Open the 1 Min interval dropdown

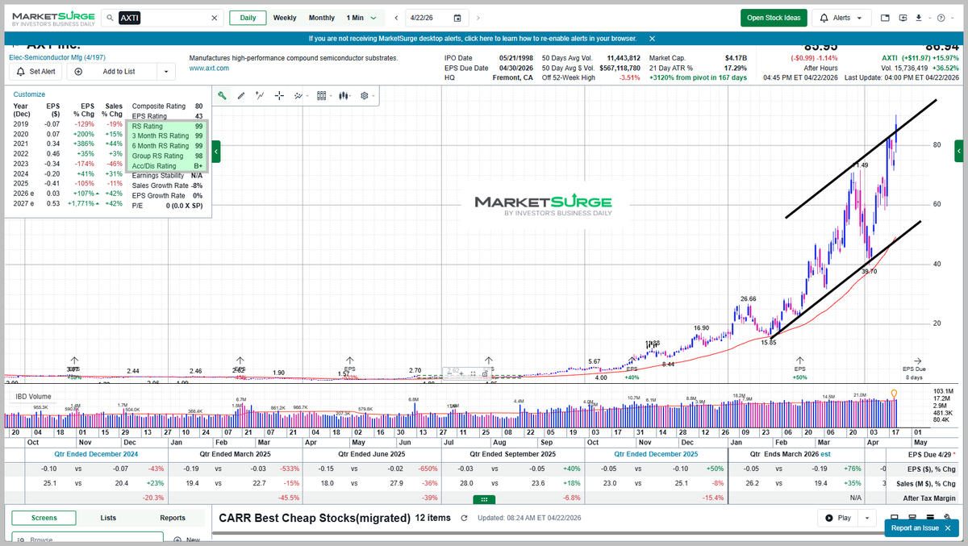(x=361, y=18)
